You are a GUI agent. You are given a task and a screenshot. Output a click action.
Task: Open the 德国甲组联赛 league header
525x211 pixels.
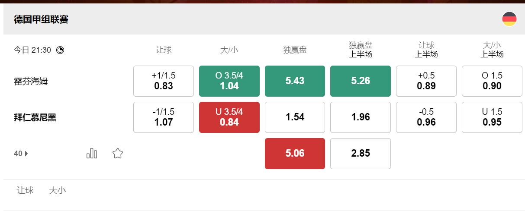click(x=41, y=19)
